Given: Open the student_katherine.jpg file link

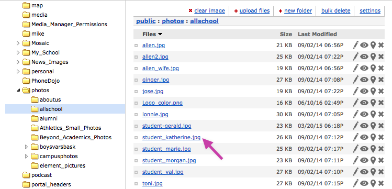Looking at the screenshot, I should click(171, 137).
